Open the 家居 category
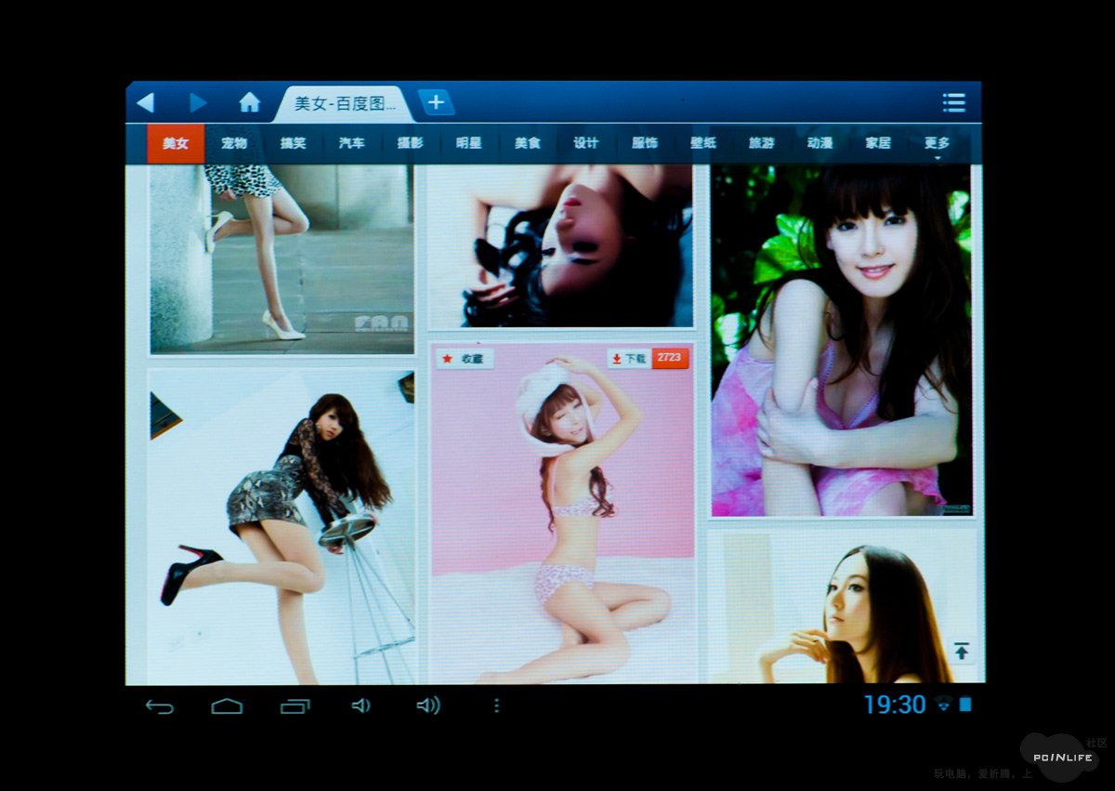Viewport: 1115px width, 791px height. click(878, 143)
